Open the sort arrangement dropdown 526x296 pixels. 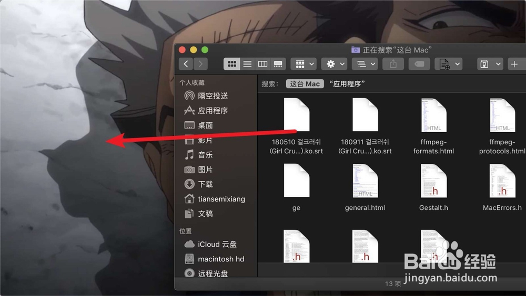[x=365, y=64]
